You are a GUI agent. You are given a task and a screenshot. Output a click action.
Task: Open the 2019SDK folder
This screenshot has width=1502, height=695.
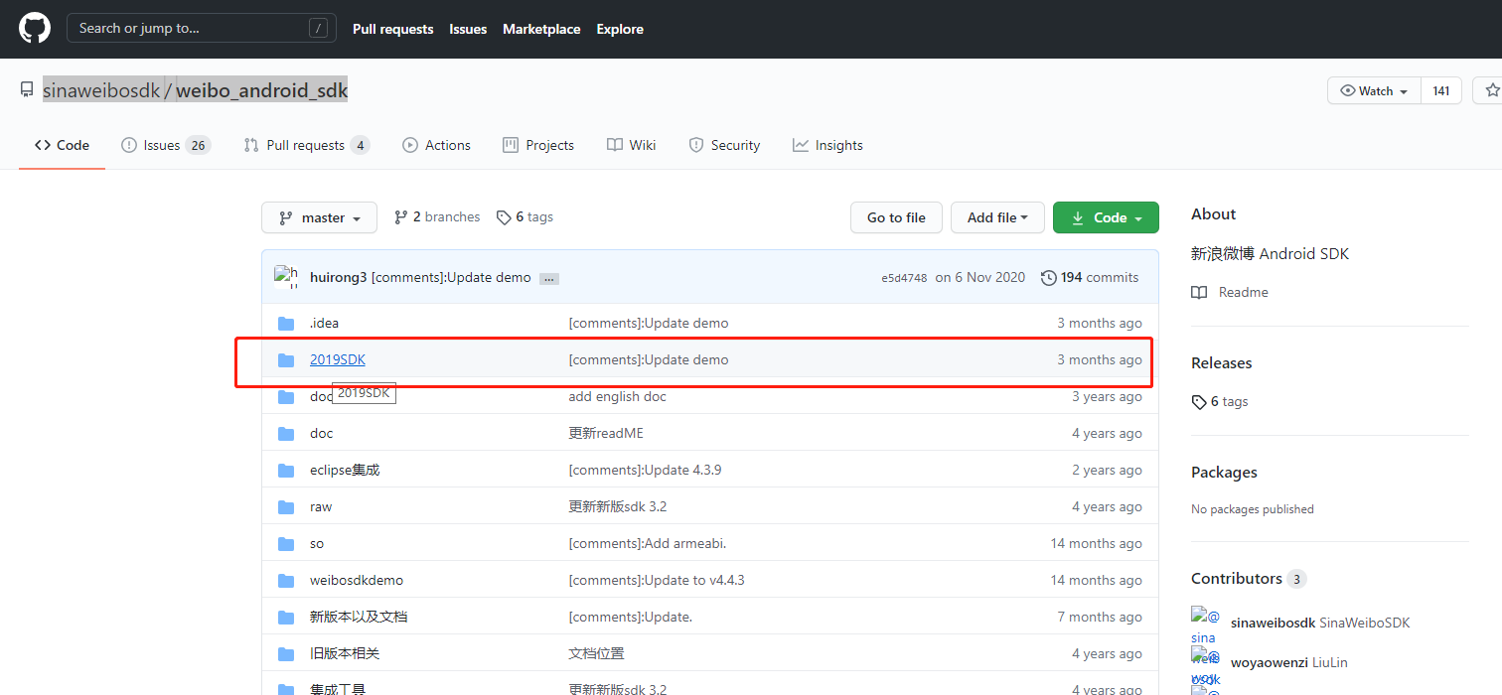pos(338,359)
